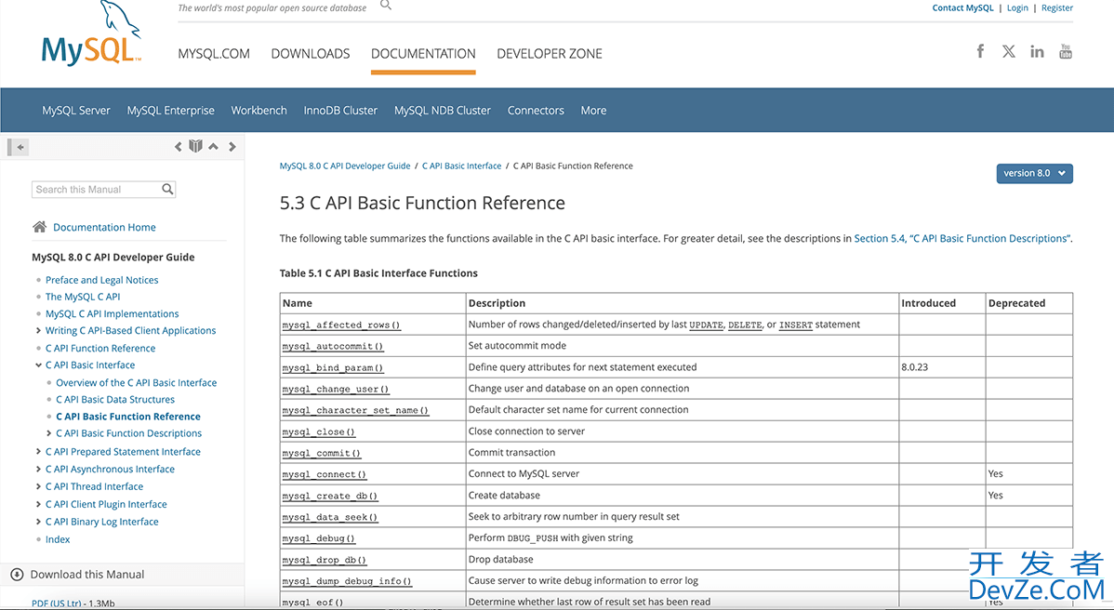Open the LinkedIn social icon
This screenshot has width=1114, height=610.
coord(1037,51)
